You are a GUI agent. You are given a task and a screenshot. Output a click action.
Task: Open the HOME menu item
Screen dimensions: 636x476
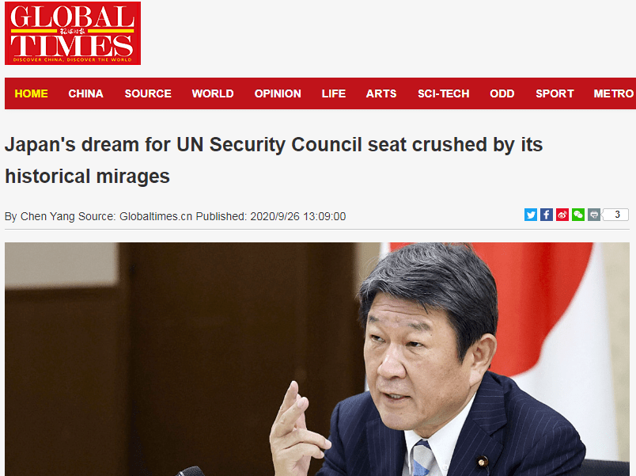coord(31,93)
